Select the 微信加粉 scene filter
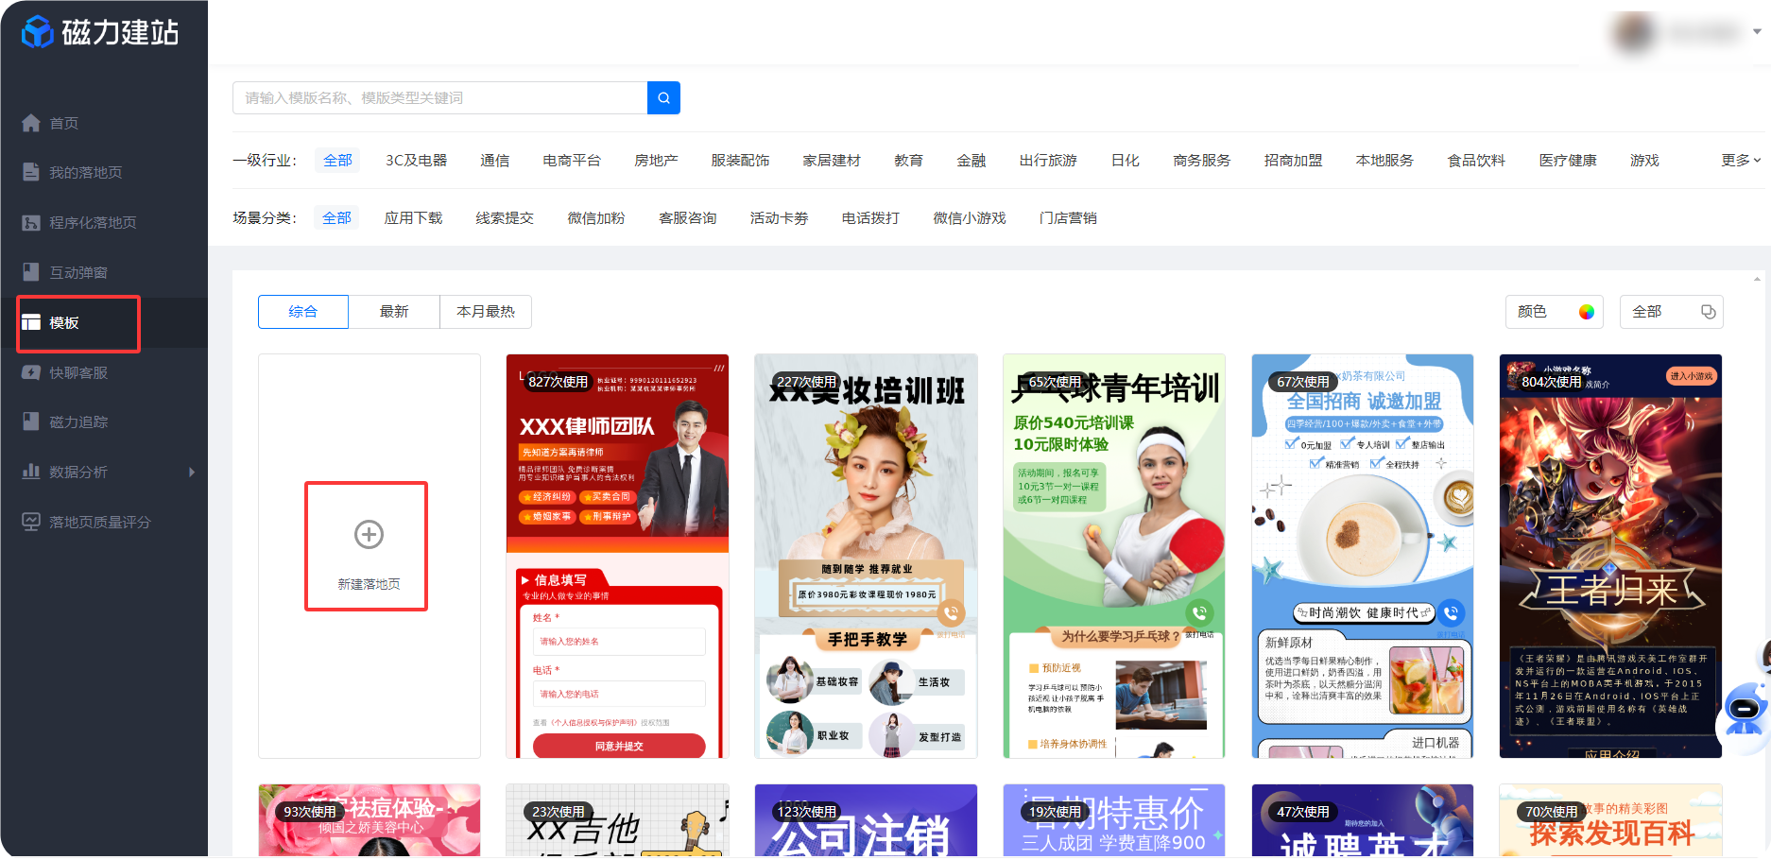 (595, 217)
